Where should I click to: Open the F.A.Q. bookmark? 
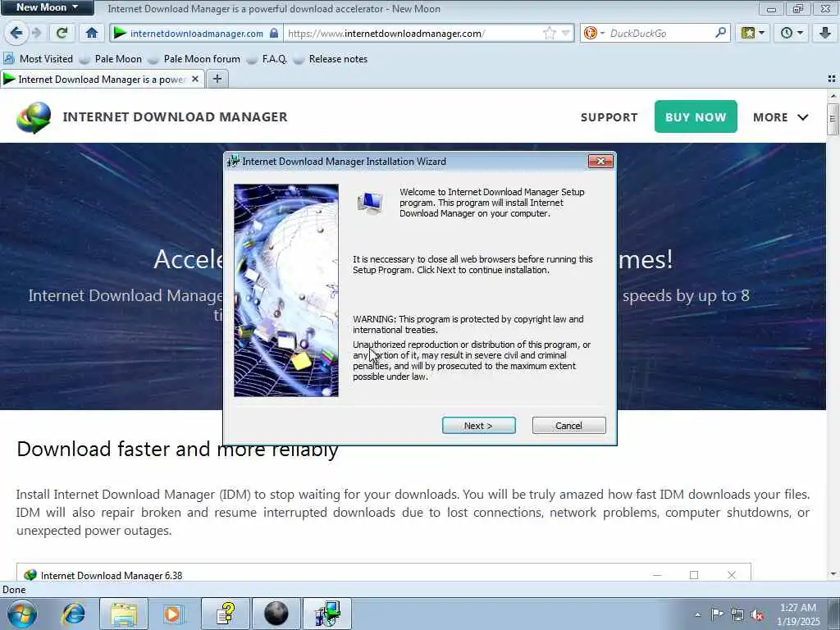(267, 59)
